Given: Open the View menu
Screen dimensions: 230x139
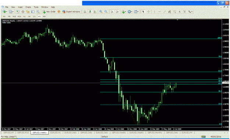Looking at the screenshot, I should (13, 7).
